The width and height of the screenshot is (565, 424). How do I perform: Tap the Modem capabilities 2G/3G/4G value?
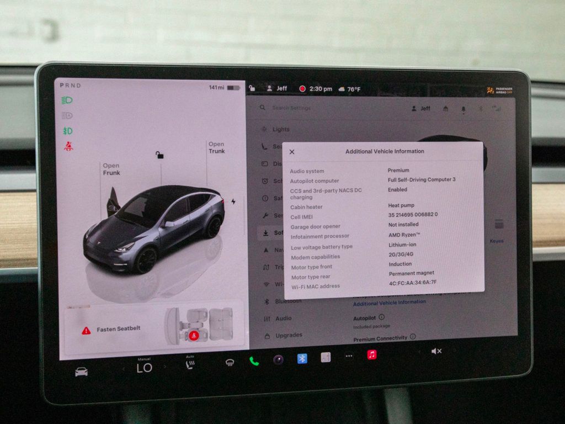click(x=401, y=254)
